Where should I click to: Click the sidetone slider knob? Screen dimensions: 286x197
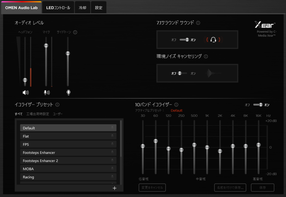68,53
